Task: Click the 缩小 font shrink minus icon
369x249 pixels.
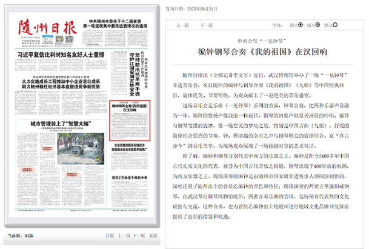Action: pyautogui.click(x=317, y=25)
